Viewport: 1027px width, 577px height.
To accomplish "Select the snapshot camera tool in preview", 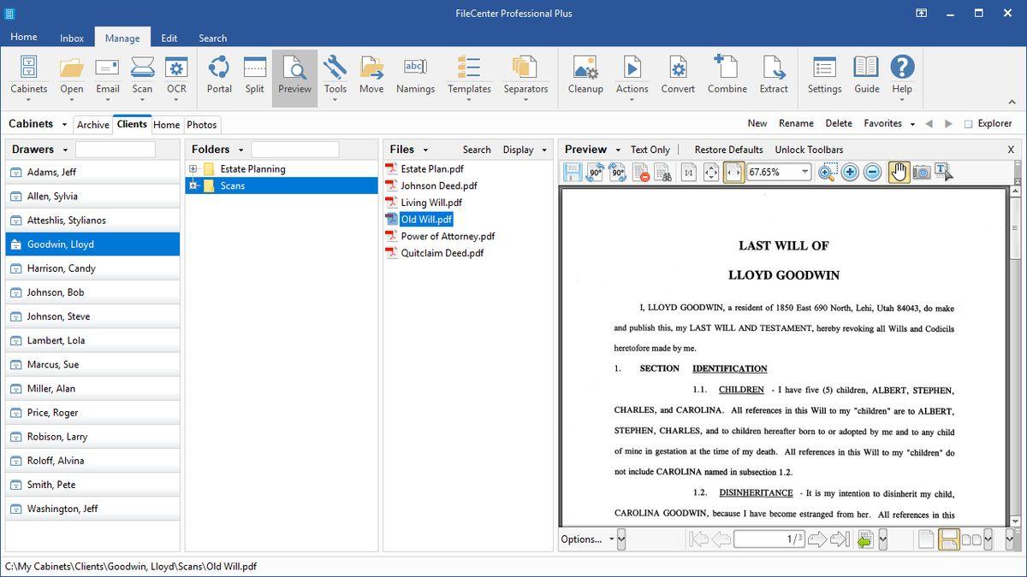I will (921, 172).
